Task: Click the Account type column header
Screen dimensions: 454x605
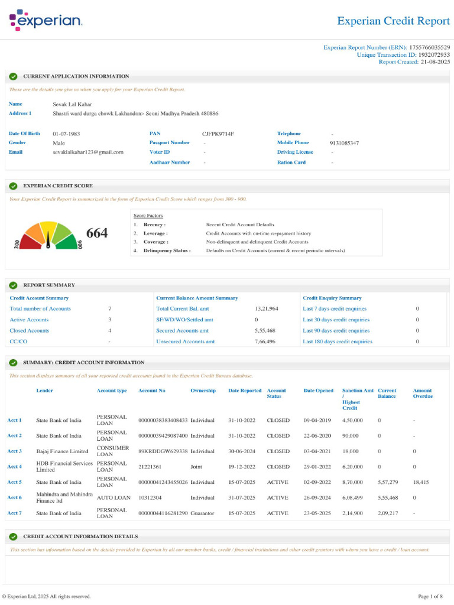Action: point(112,391)
